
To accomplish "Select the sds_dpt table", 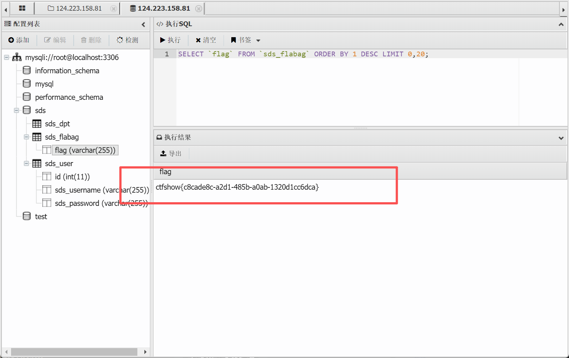I will tap(57, 123).
